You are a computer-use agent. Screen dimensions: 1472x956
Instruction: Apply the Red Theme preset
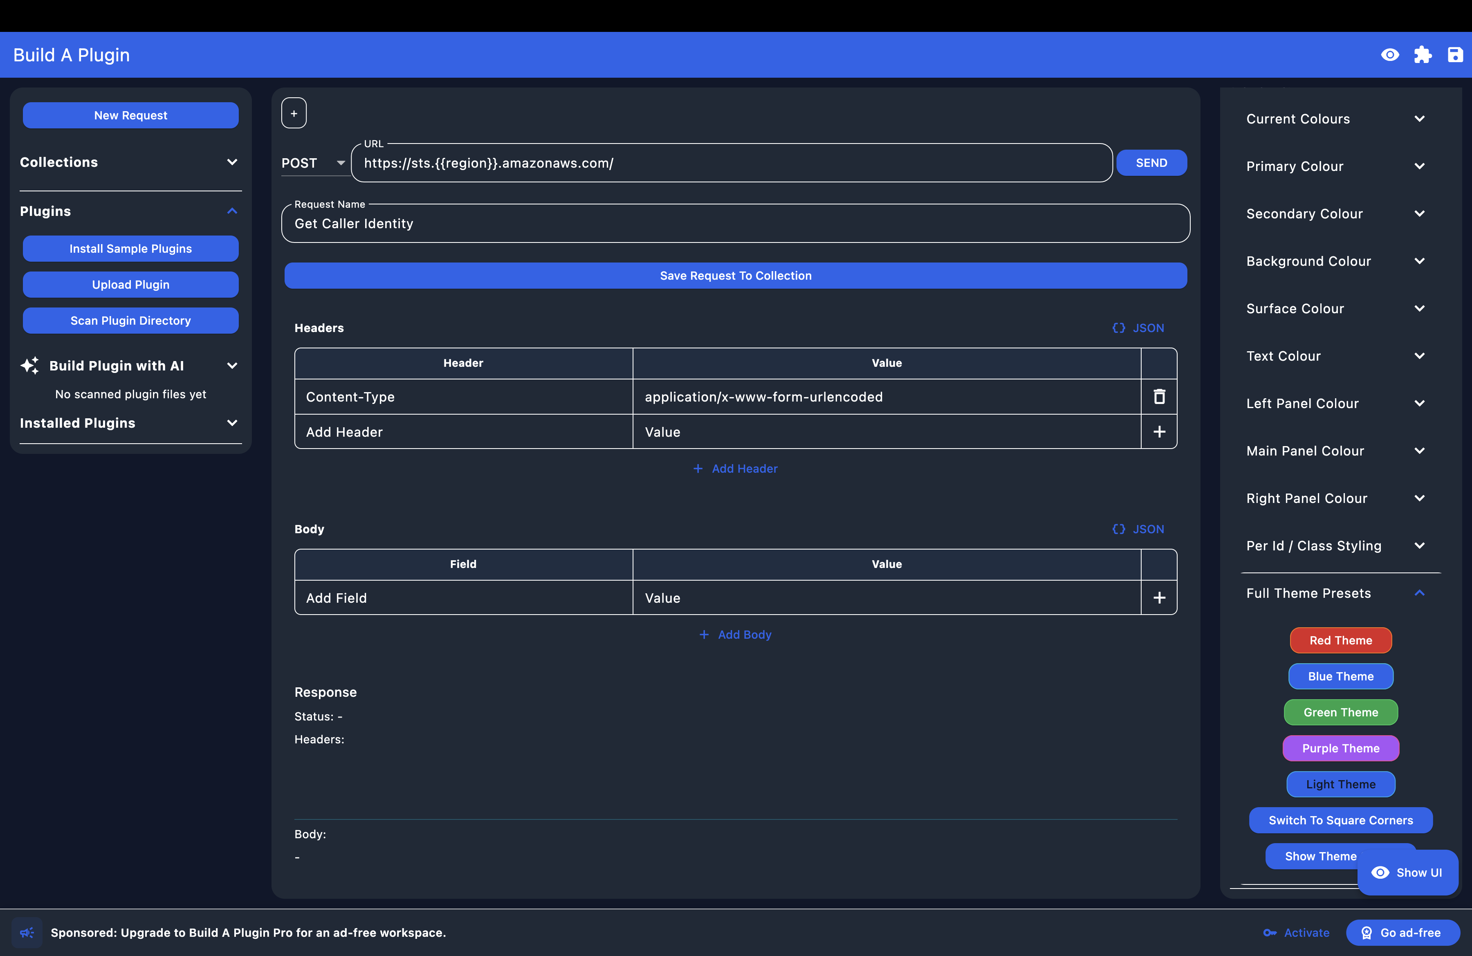pyautogui.click(x=1340, y=640)
